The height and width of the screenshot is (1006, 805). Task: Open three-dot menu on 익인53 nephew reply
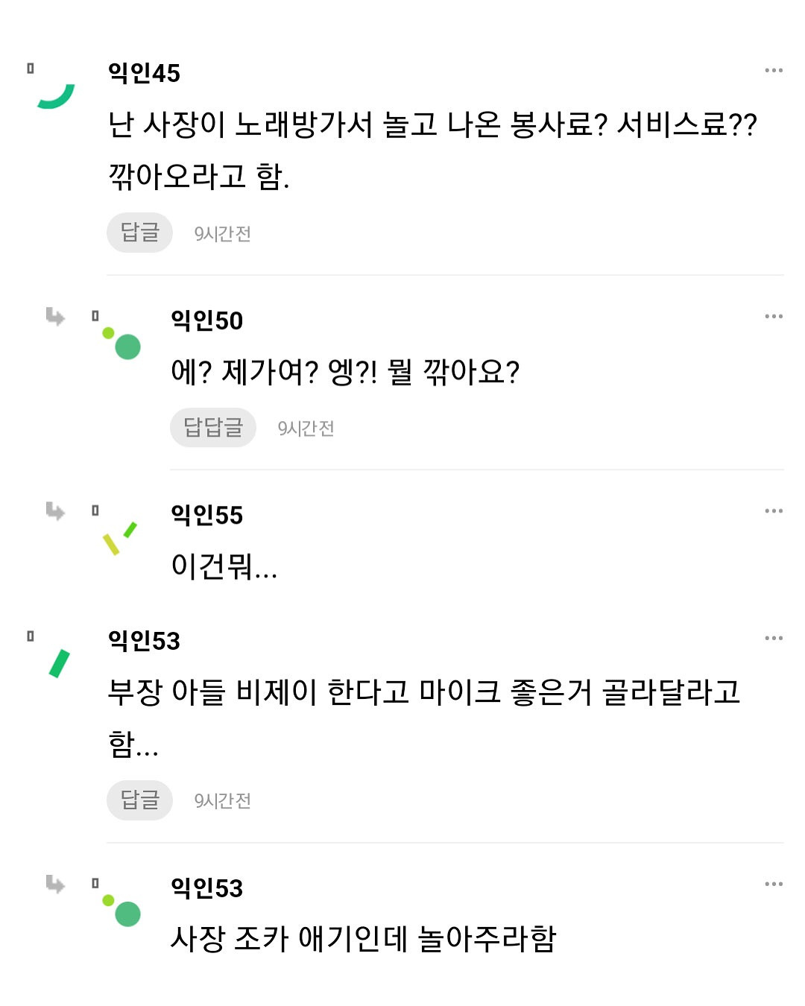[774, 885]
